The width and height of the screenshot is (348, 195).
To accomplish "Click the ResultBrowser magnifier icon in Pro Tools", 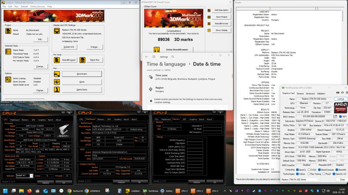I will (57, 60).
